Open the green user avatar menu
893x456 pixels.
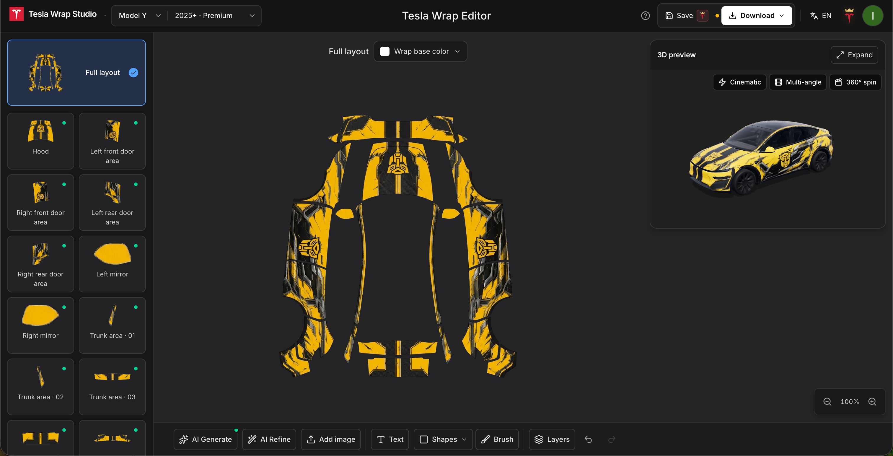pos(873,16)
